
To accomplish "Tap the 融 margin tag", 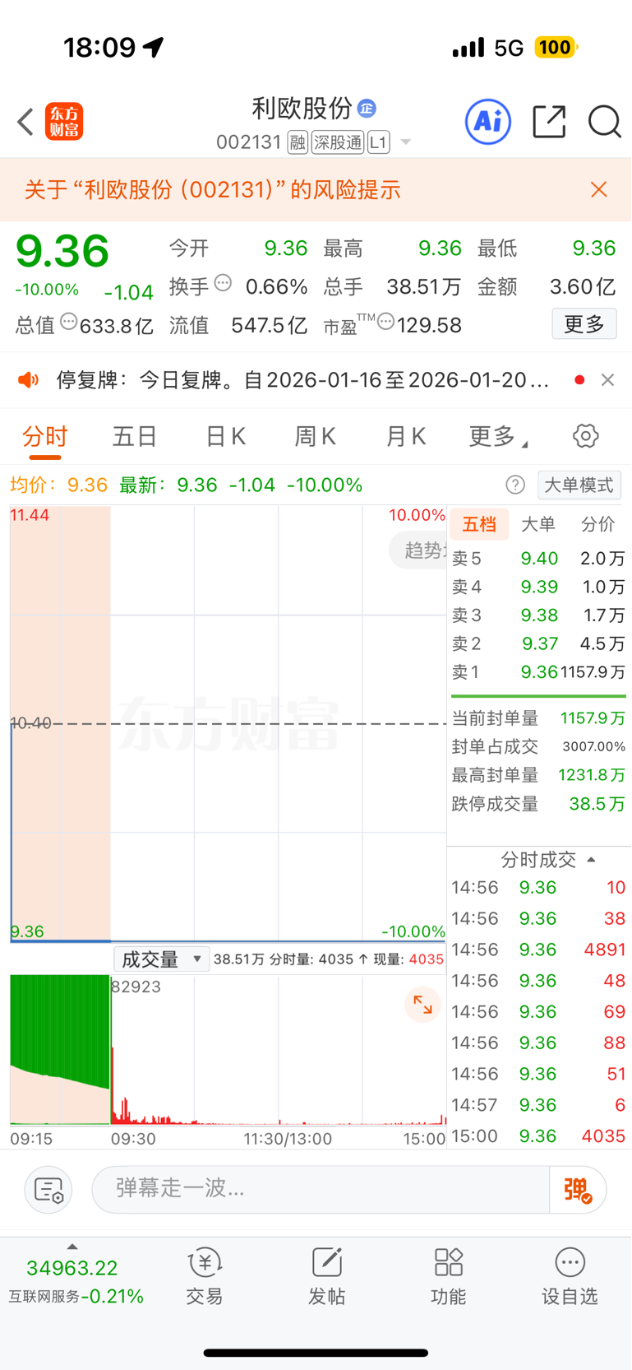I will pyautogui.click(x=298, y=142).
